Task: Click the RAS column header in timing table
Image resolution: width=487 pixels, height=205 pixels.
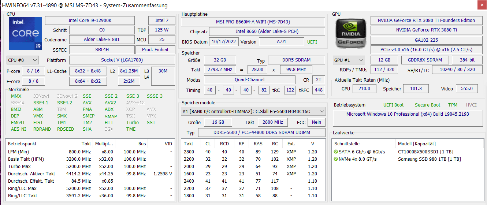Action: tap(258, 144)
